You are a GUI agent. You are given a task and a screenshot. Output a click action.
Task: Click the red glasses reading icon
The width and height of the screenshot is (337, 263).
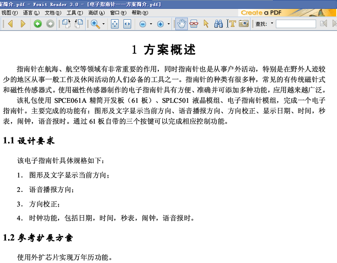[194, 24]
